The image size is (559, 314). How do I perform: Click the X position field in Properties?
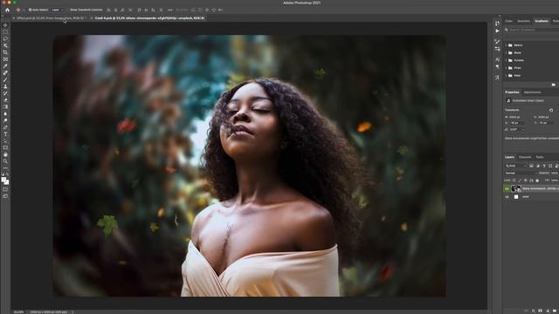516,123
